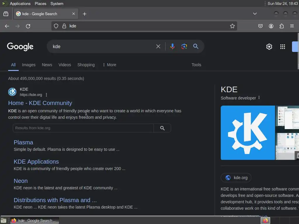This screenshot has height=224, width=299.
Task: Clear the Google search box text
Action: pyautogui.click(x=158, y=46)
